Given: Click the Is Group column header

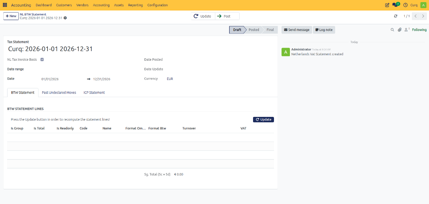Looking at the screenshot, I should click(17, 128).
